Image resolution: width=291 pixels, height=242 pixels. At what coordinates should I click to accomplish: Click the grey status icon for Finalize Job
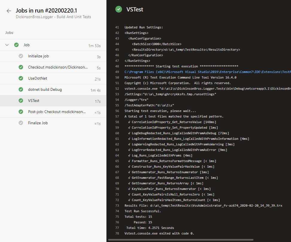[21, 123]
